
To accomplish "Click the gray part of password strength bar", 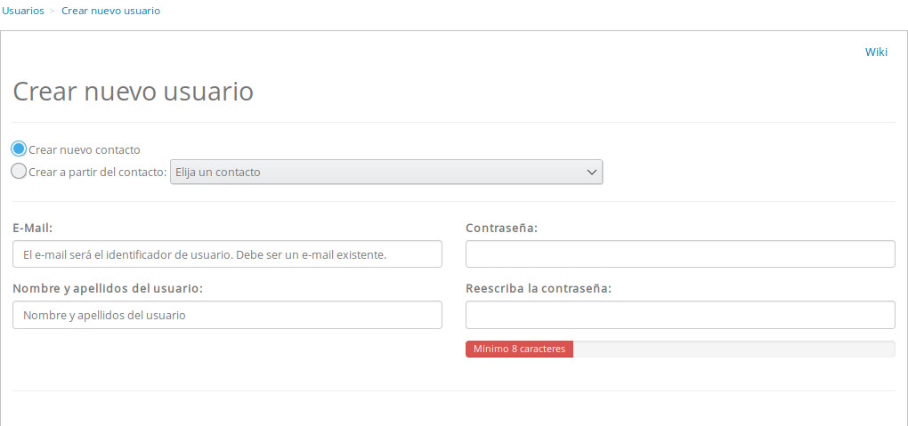I will 734,349.
